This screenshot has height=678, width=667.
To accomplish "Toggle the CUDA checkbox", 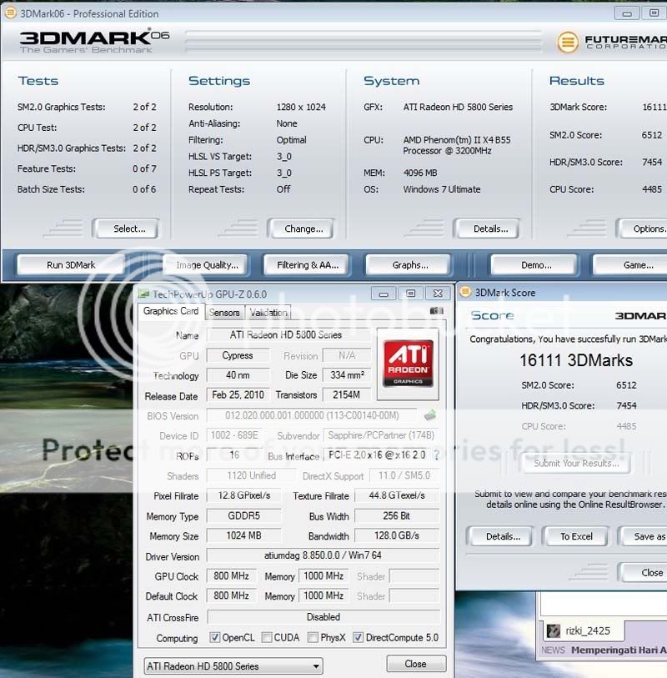I will click(267, 637).
